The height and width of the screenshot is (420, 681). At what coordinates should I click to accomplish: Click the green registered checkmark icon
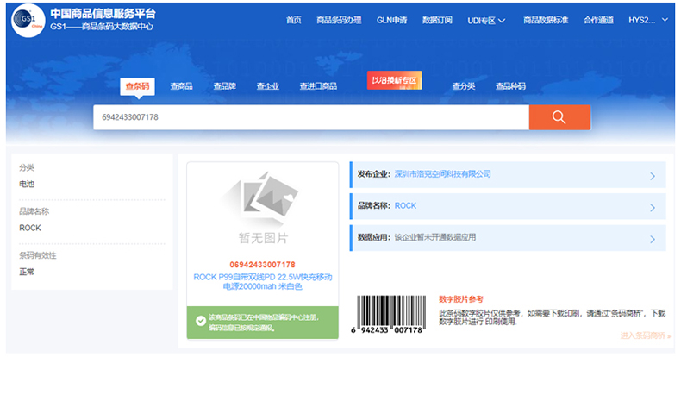pyautogui.click(x=201, y=321)
